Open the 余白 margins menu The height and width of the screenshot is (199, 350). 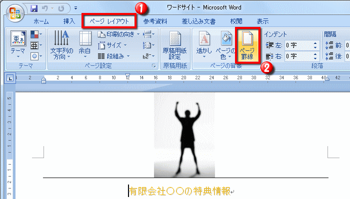pos(85,45)
